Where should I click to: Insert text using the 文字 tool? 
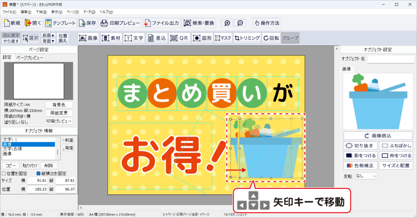tap(134, 38)
